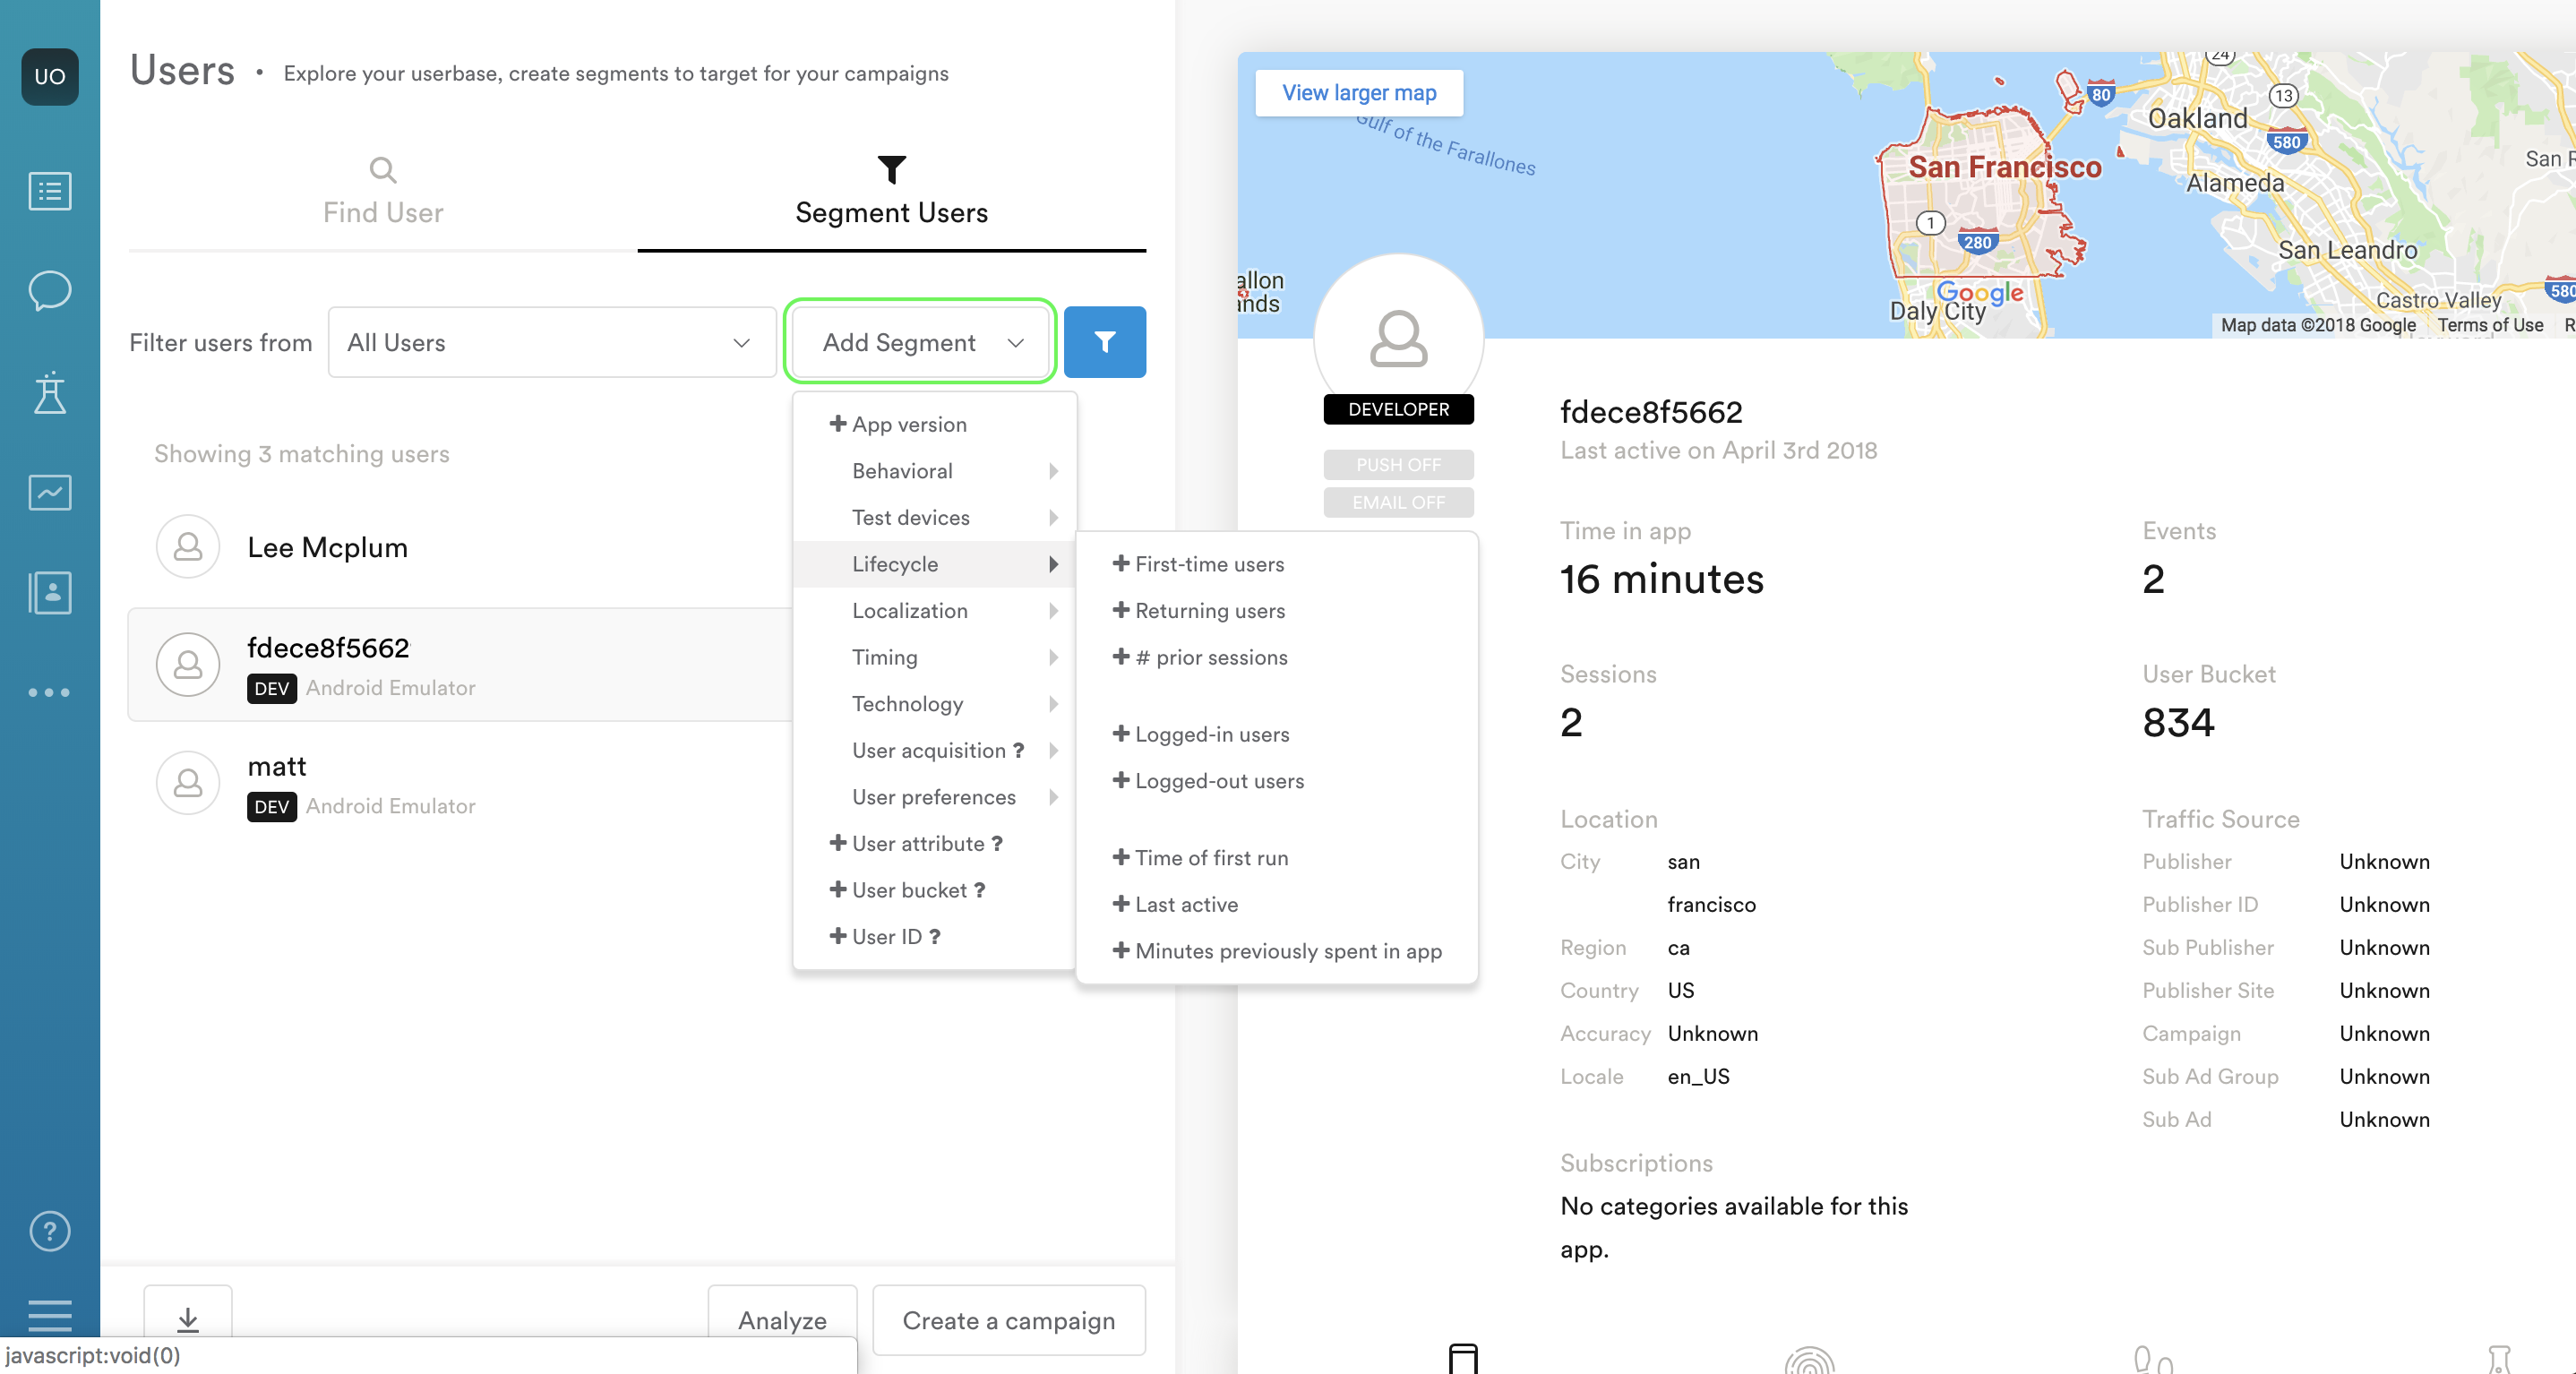
Task: Click the Create a campaign button
Action: [1008, 1320]
